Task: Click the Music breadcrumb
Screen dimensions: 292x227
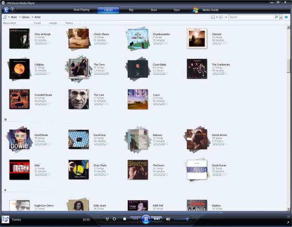Action: coord(14,17)
